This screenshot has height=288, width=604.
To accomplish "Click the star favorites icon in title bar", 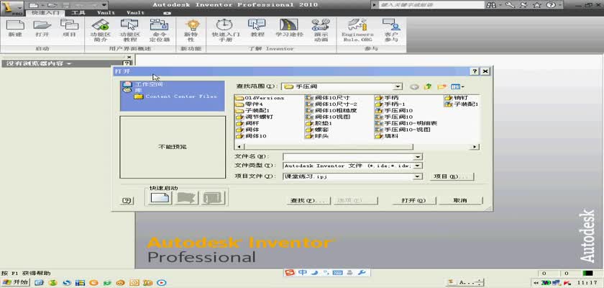I will (x=537, y=5).
